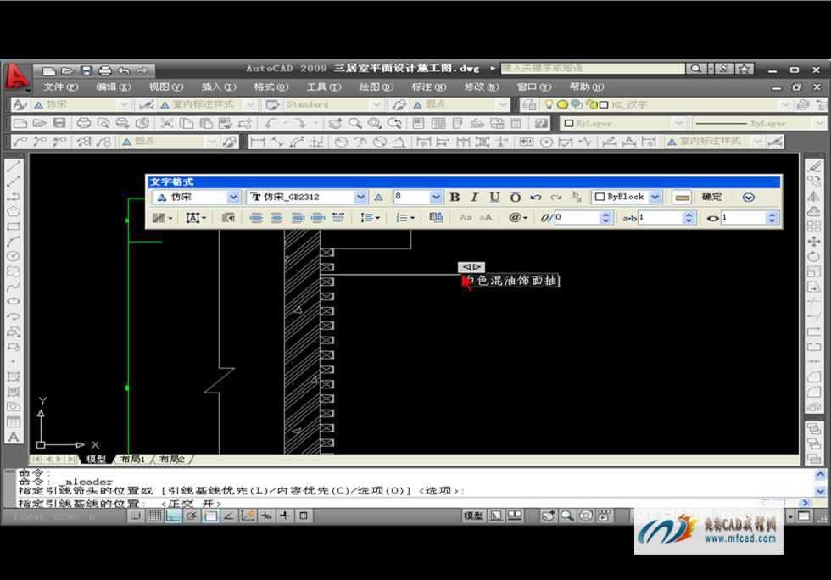Toggle the Polar tracking status button
Viewport: 831px width, 580px height.
(192, 516)
